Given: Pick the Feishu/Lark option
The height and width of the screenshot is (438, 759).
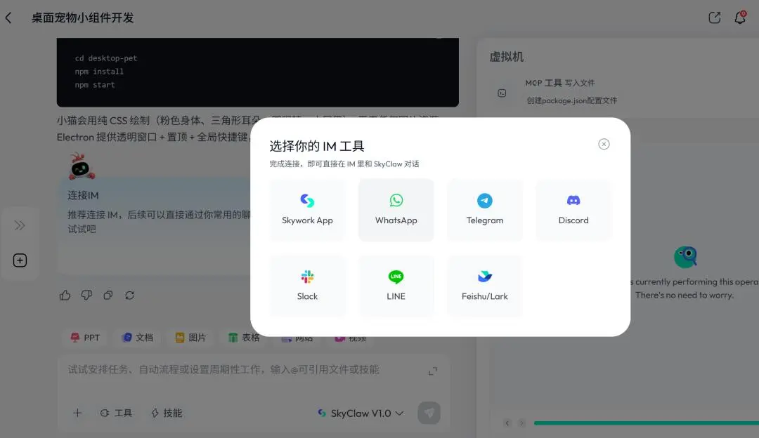Looking at the screenshot, I should [x=484, y=286].
